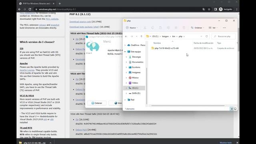
Task: Click the 'Buscar en php' search field
Action: tap(224, 36)
